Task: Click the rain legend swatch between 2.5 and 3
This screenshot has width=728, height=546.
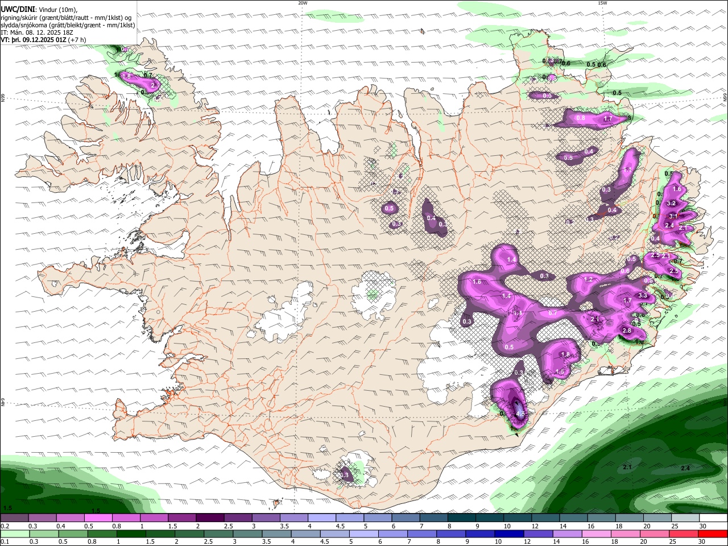Action: 219,533
